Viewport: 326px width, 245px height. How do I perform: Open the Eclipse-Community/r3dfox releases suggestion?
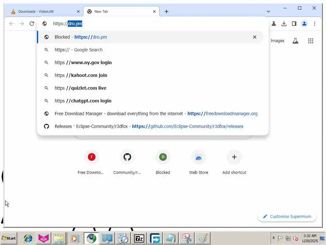(x=150, y=126)
